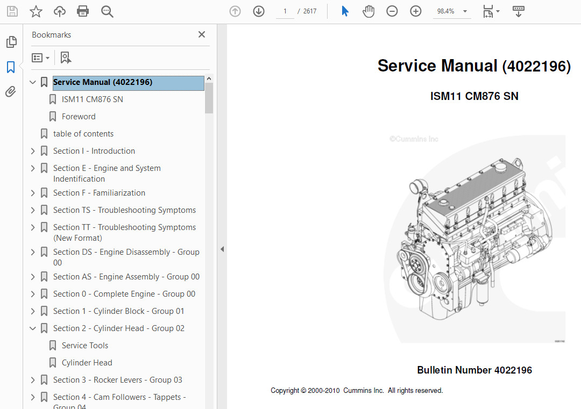
Task: Open the Attachments paperclip panel
Action: (x=11, y=91)
